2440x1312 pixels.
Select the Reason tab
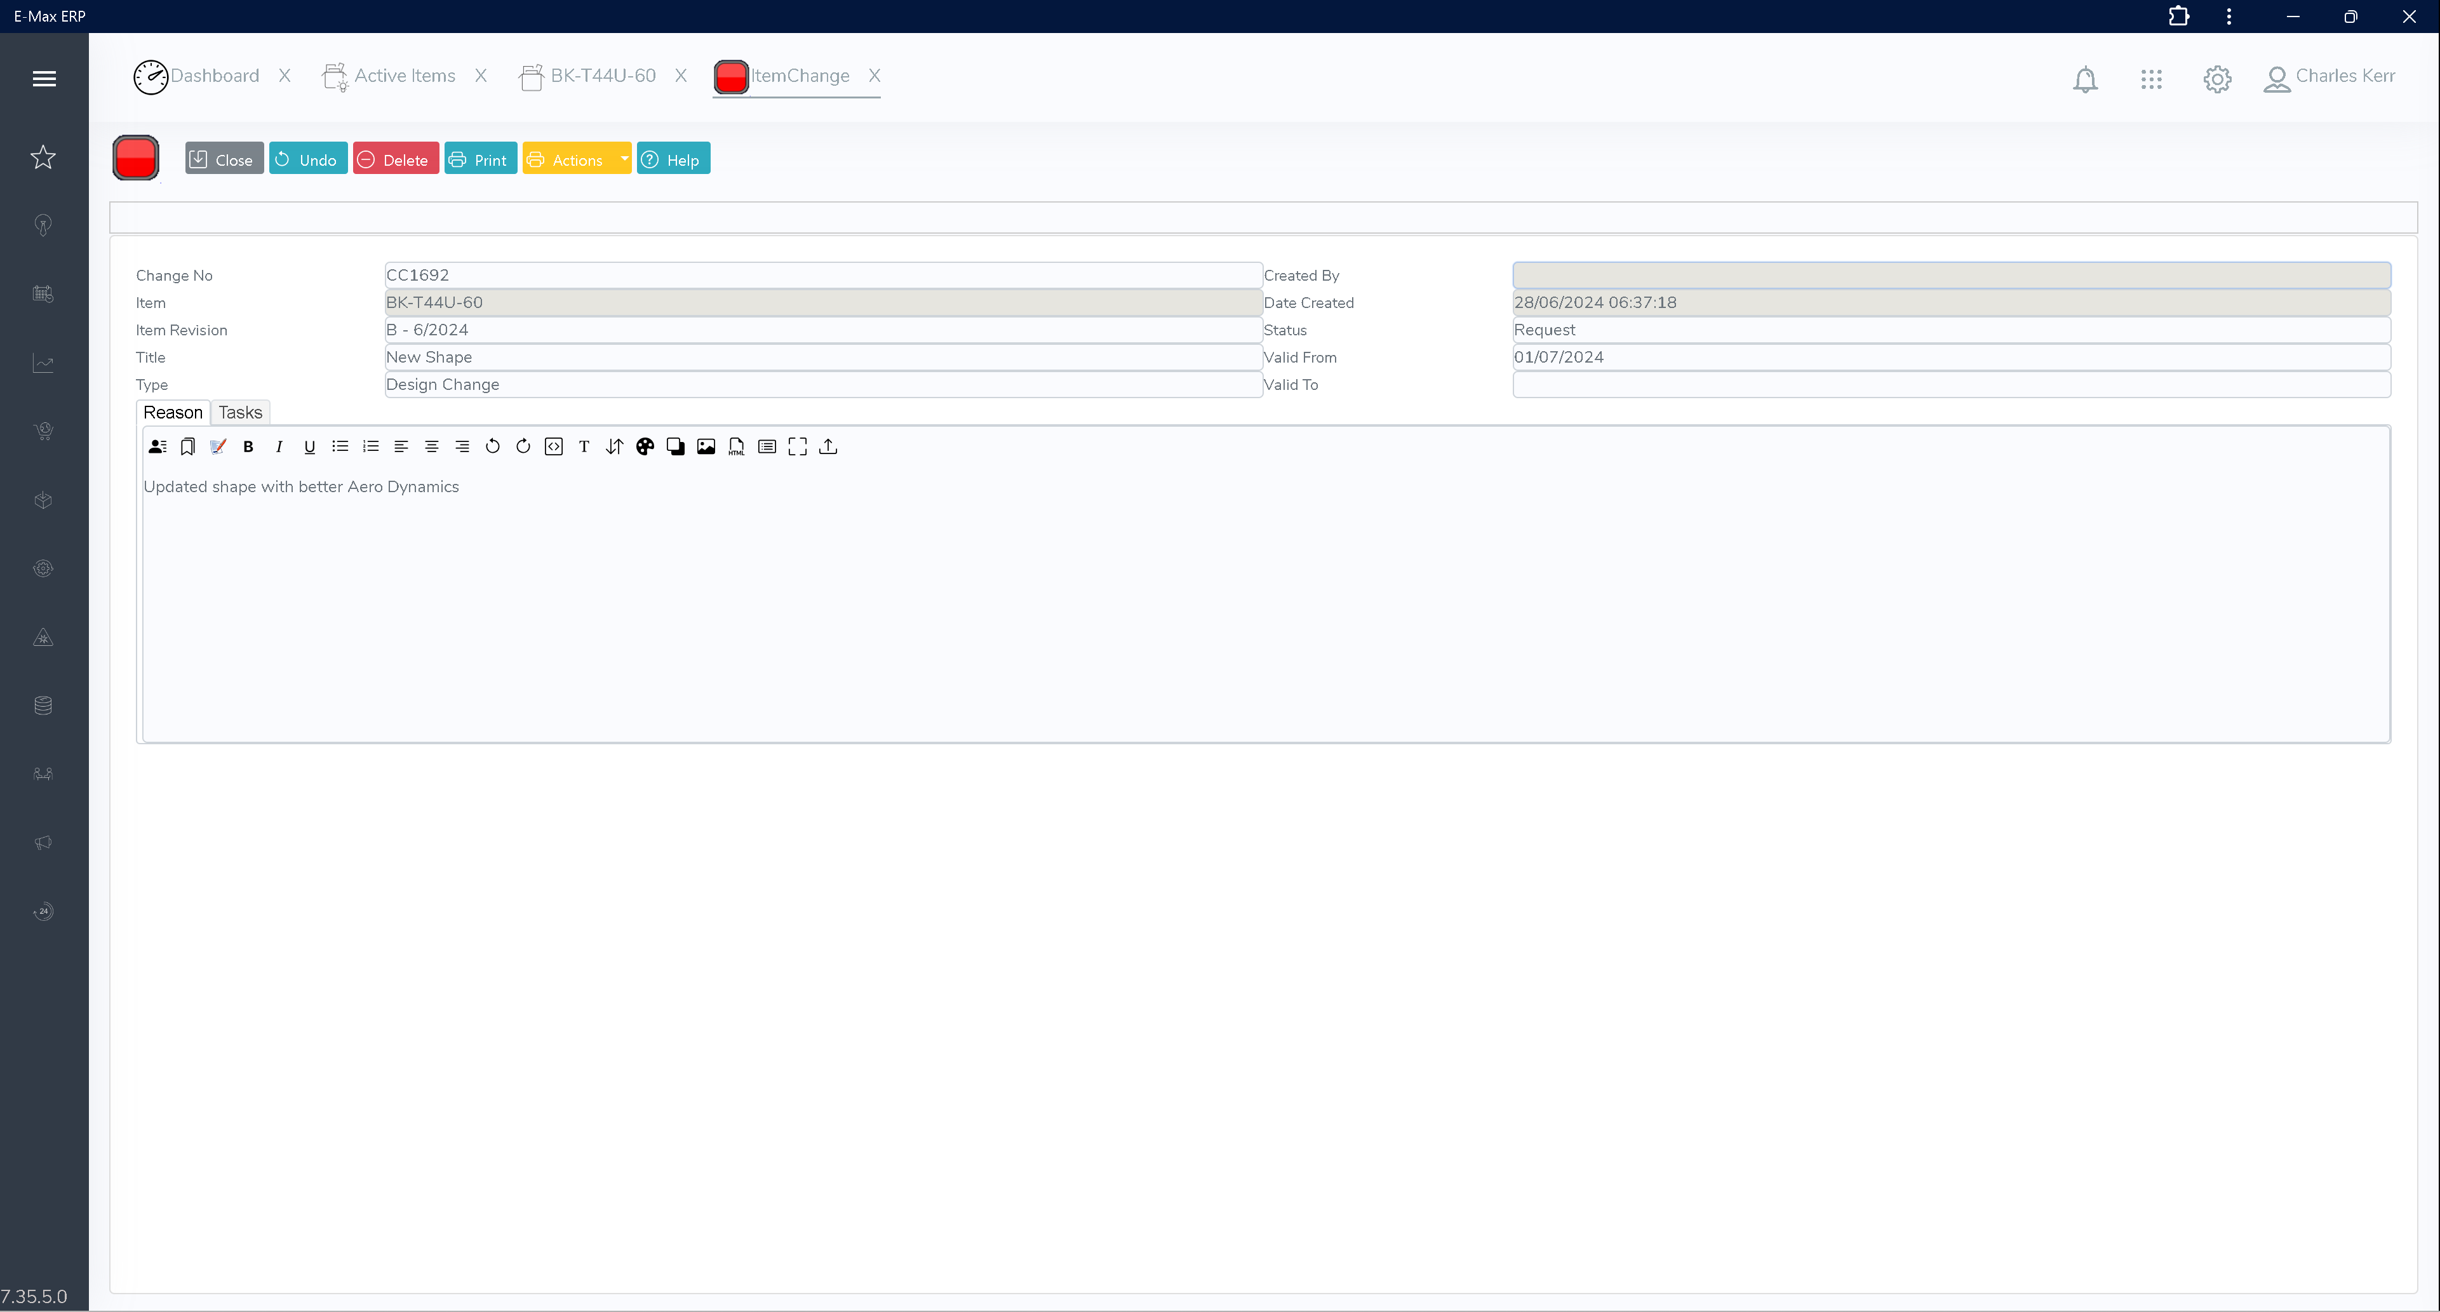pos(173,413)
